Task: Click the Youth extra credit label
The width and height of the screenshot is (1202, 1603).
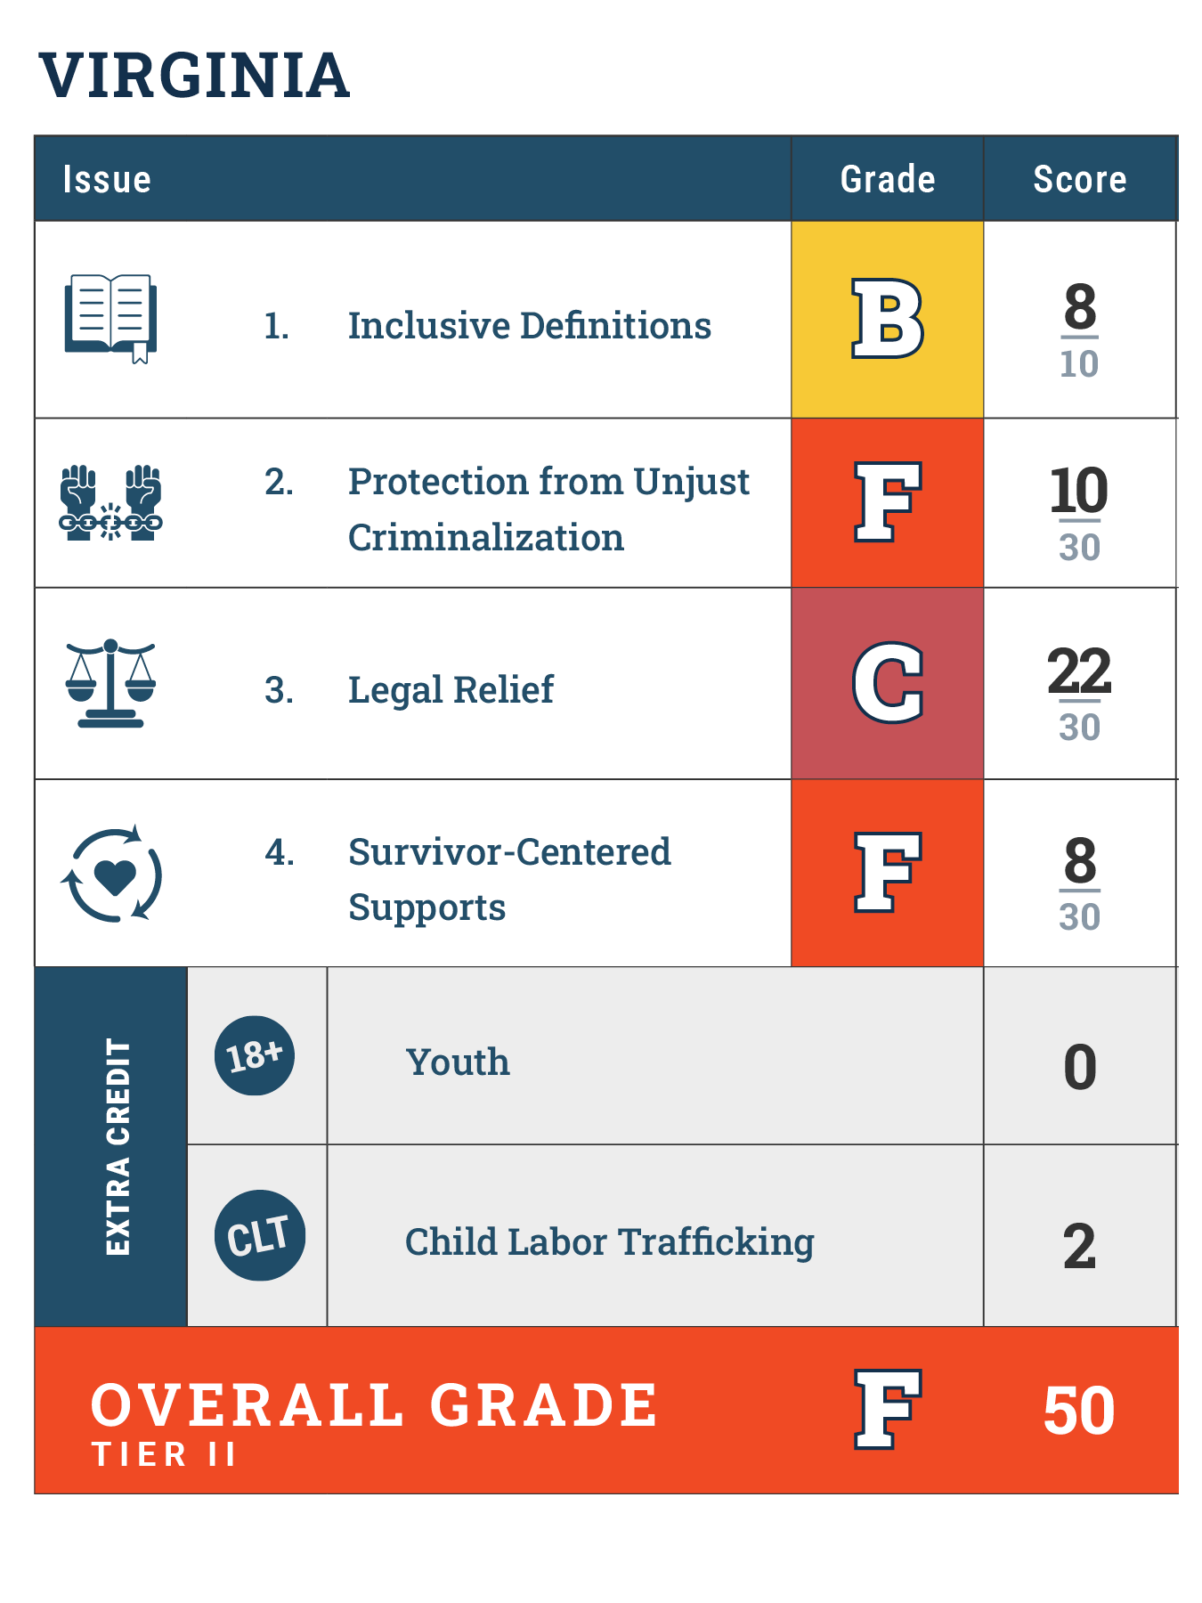Action: [x=458, y=1062]
